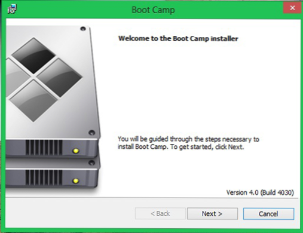The width and height of the screenshot is (303, 233).
Task: Close the Boot Camp installer window
Action: click(292, 8)
